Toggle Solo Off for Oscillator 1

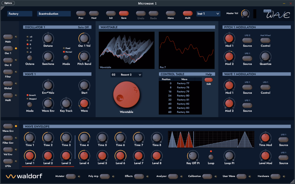coord(83,27)
